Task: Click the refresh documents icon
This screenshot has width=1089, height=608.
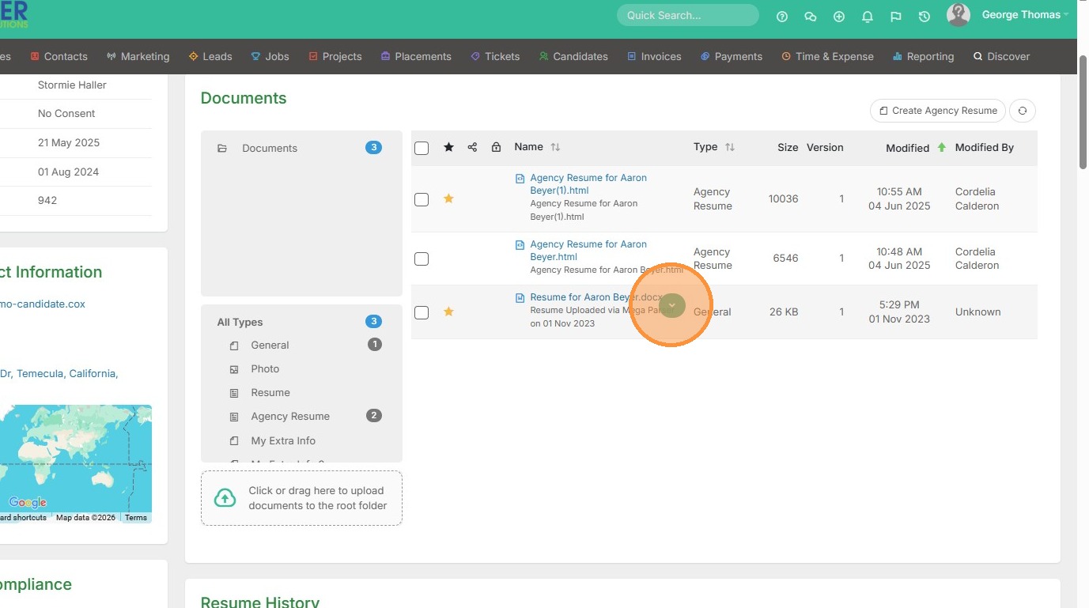Action: [1023, 111]
